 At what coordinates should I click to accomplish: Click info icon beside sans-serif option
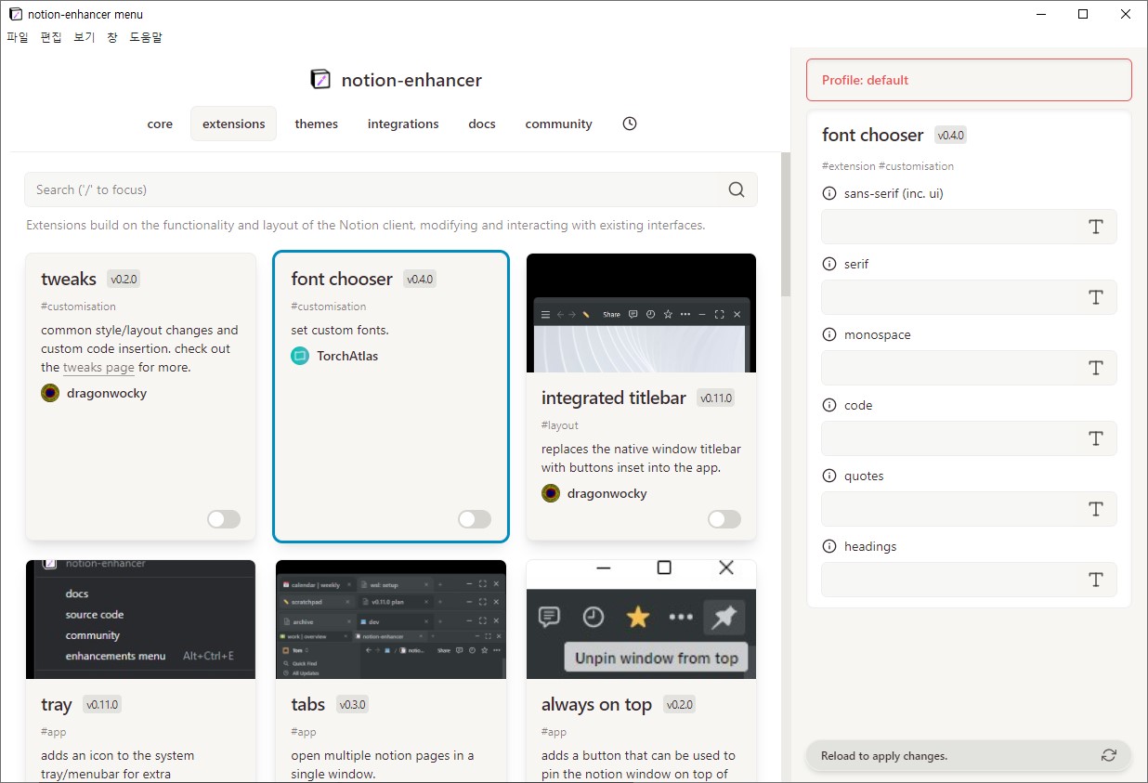point(829,194)
